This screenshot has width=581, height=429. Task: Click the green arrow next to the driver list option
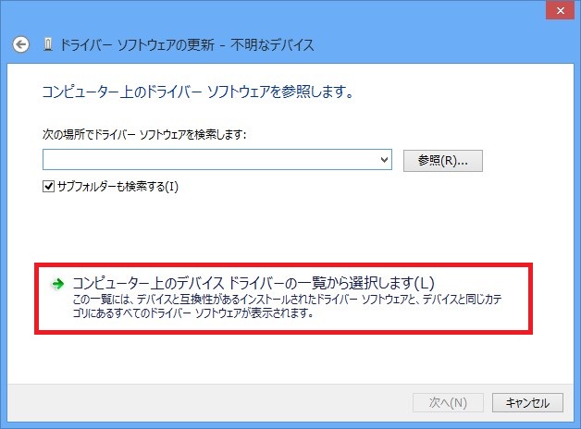point(57,284)
